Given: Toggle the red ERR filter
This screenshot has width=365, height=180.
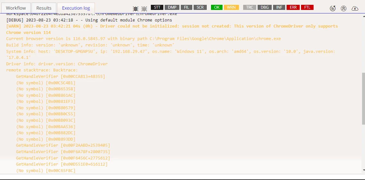Looking at the screenshot, I should [293, 7].
